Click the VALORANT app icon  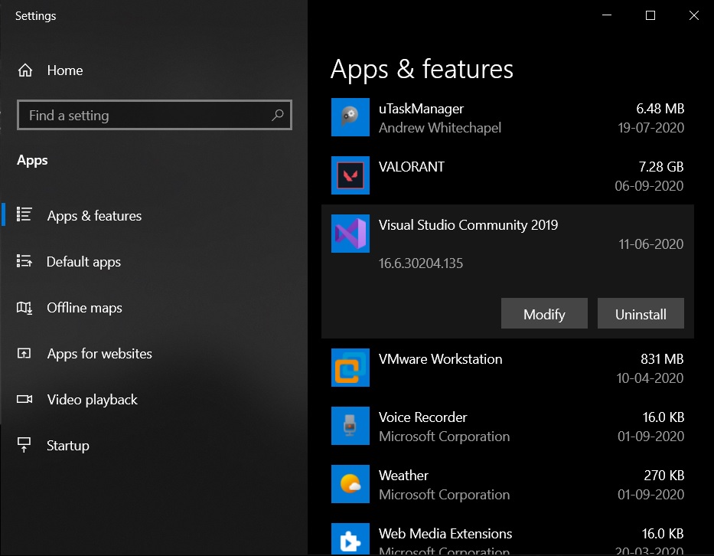click(x=350, y=175)
